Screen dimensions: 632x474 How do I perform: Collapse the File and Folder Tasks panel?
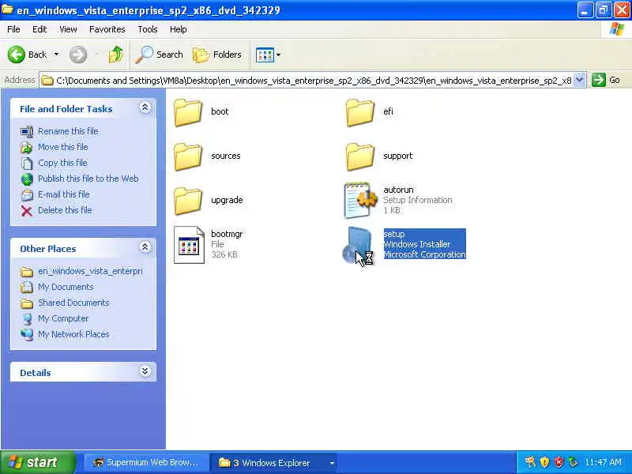(x=145, y=107)
